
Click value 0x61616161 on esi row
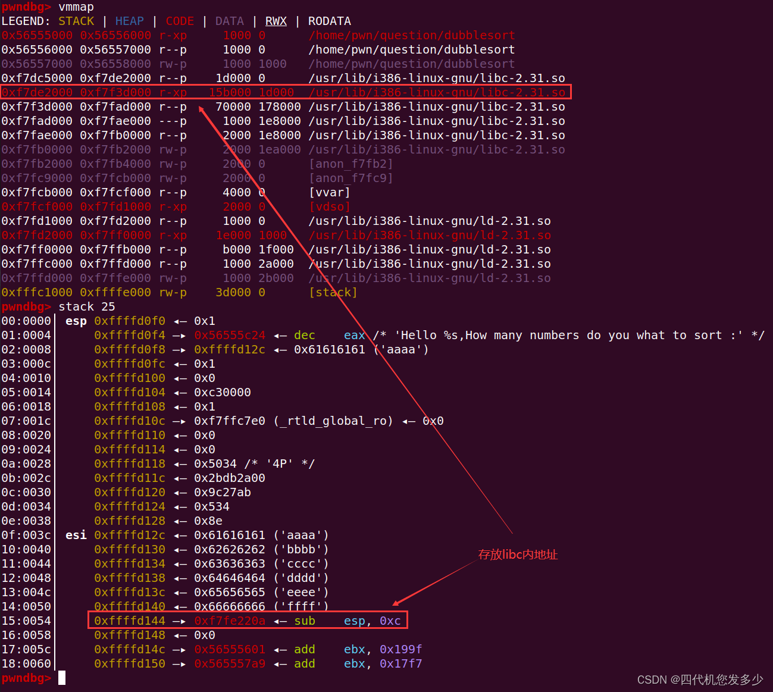pyautogui.click(x=230, y=536)
